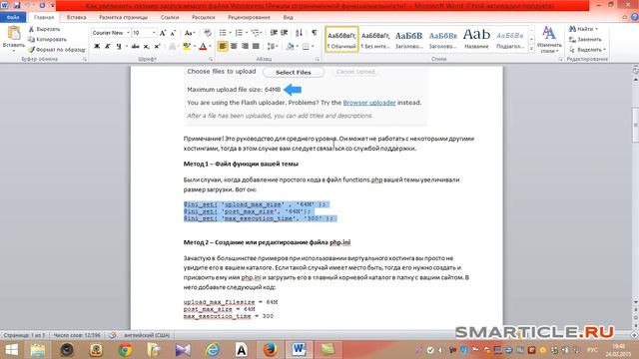Open line spacing dropdown
The image size is (639, 359).
pos(273,47)
